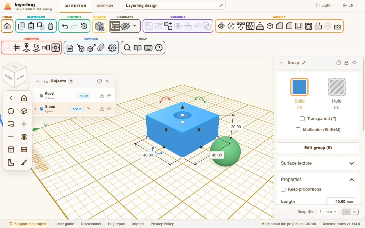The width and height of the screenshot is (365, 228).
Task: Click the zoom-in plus icon in the side panel
Action: 24,124
